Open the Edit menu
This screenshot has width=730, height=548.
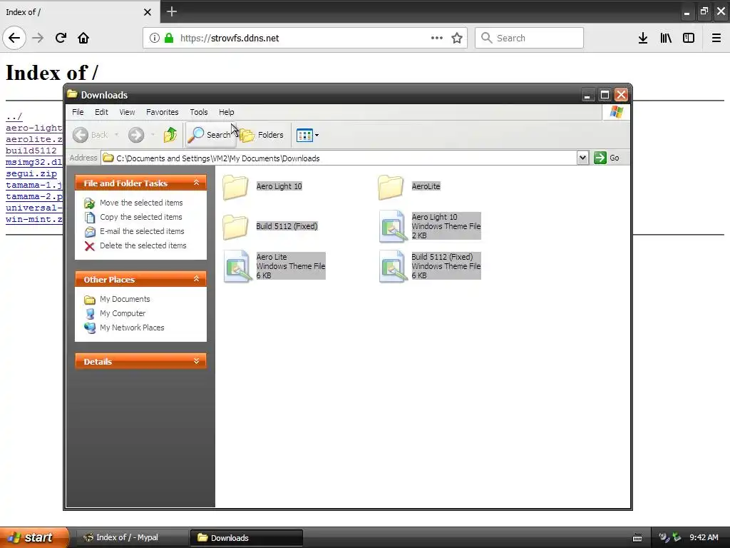point(101,112)
